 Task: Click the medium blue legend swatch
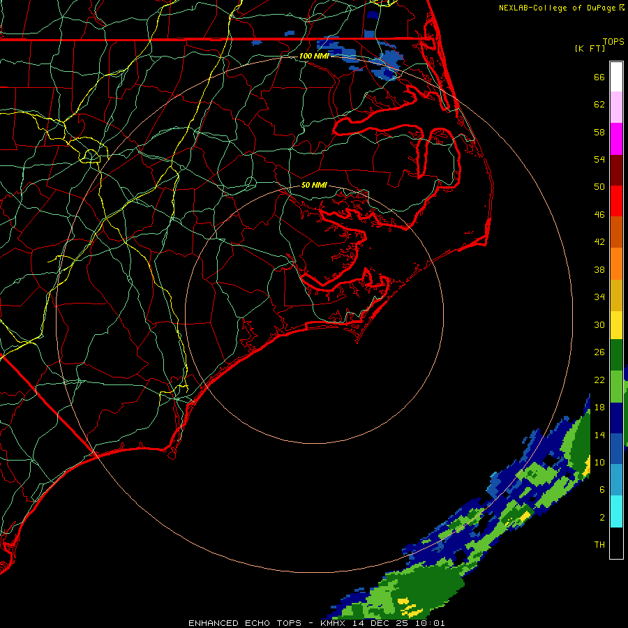click(616, 449)
